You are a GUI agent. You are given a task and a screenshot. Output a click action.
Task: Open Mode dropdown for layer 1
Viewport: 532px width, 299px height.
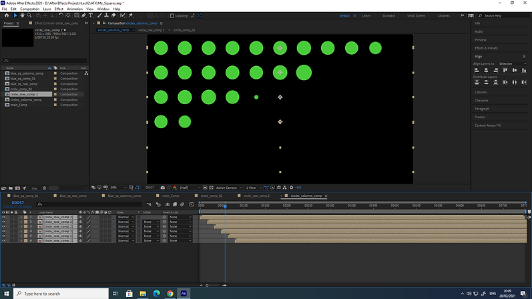(x=126, y=217)
